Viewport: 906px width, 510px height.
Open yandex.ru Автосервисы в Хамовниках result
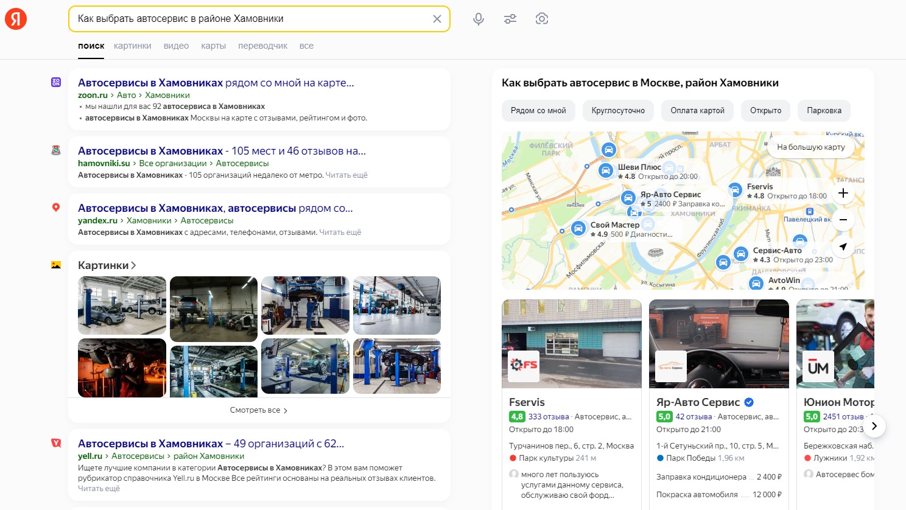[215, 208]
